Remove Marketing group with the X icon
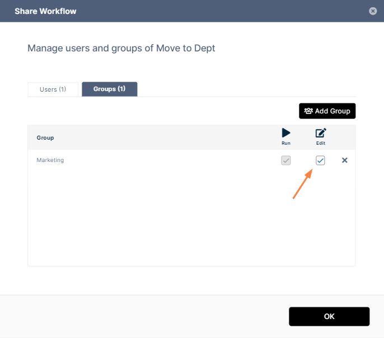 pos(345,160)
